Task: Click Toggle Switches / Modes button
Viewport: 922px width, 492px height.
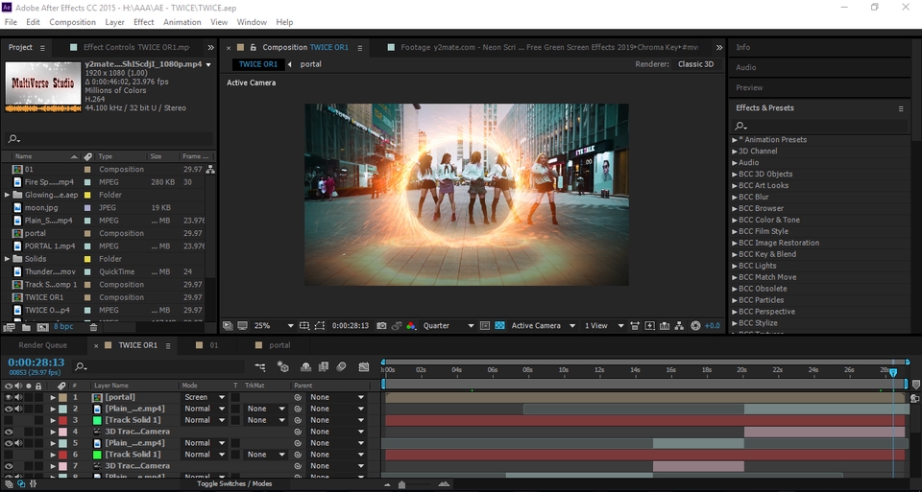Action: [x=234, y=483]
